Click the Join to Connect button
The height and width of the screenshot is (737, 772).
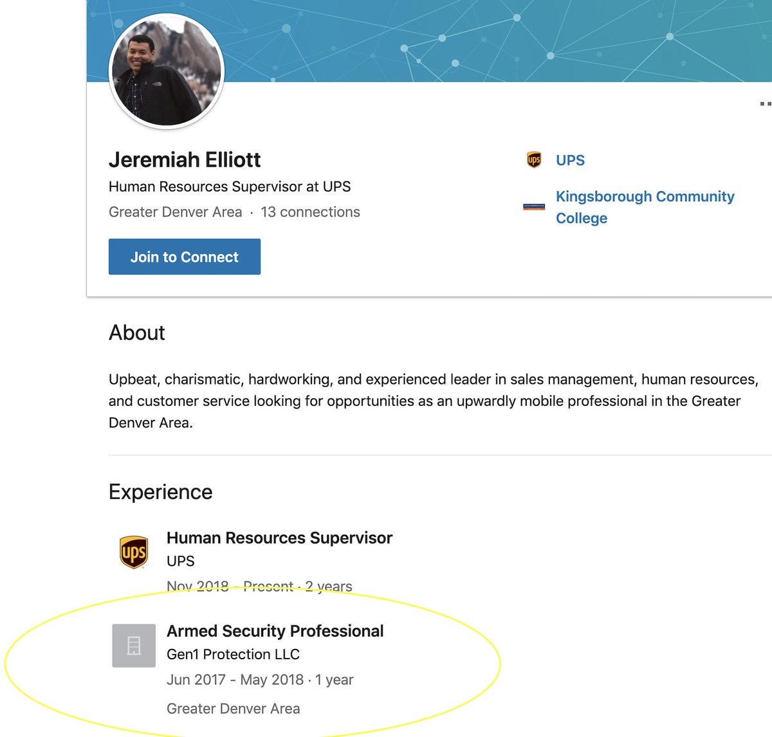coord(185,257)
